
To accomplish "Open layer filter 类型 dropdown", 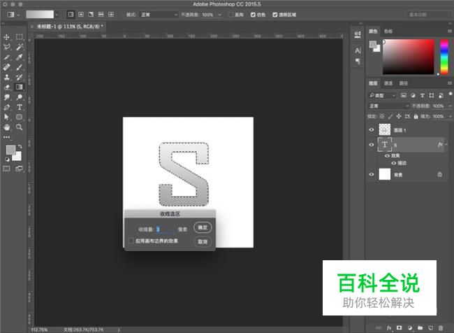I will coord(382,95).
